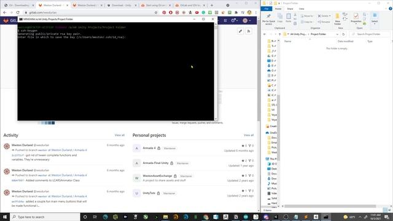Go up one folder level in File Explorer
The image size is (393, 221).
[279, 34]
